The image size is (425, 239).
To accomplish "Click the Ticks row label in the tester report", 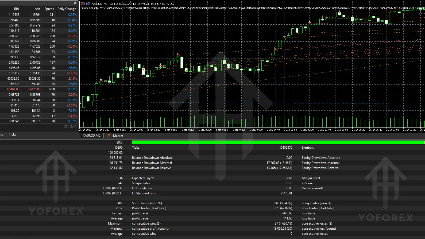I will pyautogui.click(x=136, y=147).
